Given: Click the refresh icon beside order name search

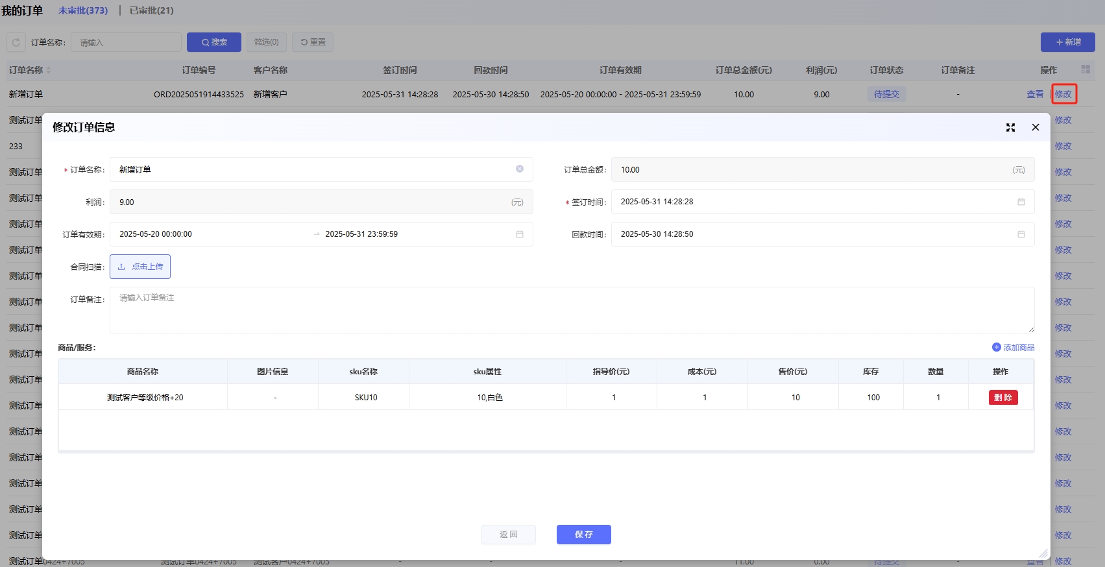Looking at the screenshot, I should click(x=16, y=42).
